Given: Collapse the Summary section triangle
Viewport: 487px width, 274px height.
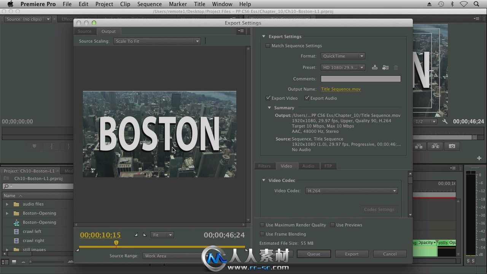Looking at the screenshot, I should tap(269, 108).
